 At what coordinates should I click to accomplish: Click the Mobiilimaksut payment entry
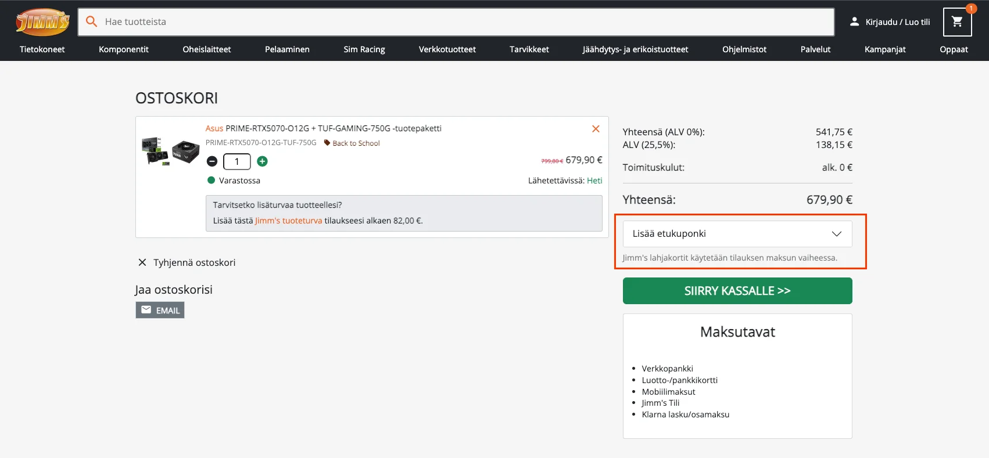[x=669, y=392]
